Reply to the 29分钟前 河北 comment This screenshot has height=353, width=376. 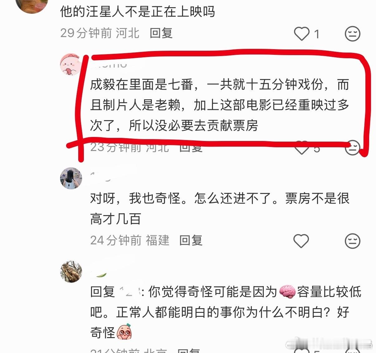point(161,33)
